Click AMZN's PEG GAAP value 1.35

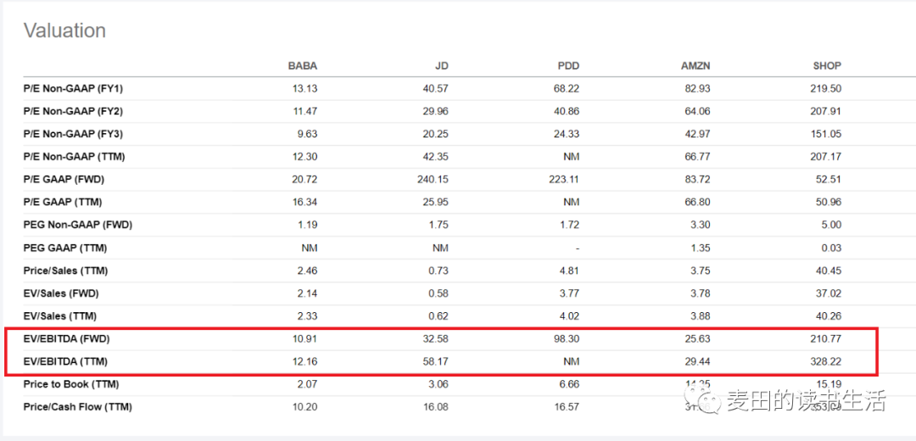tap(701, 248)
